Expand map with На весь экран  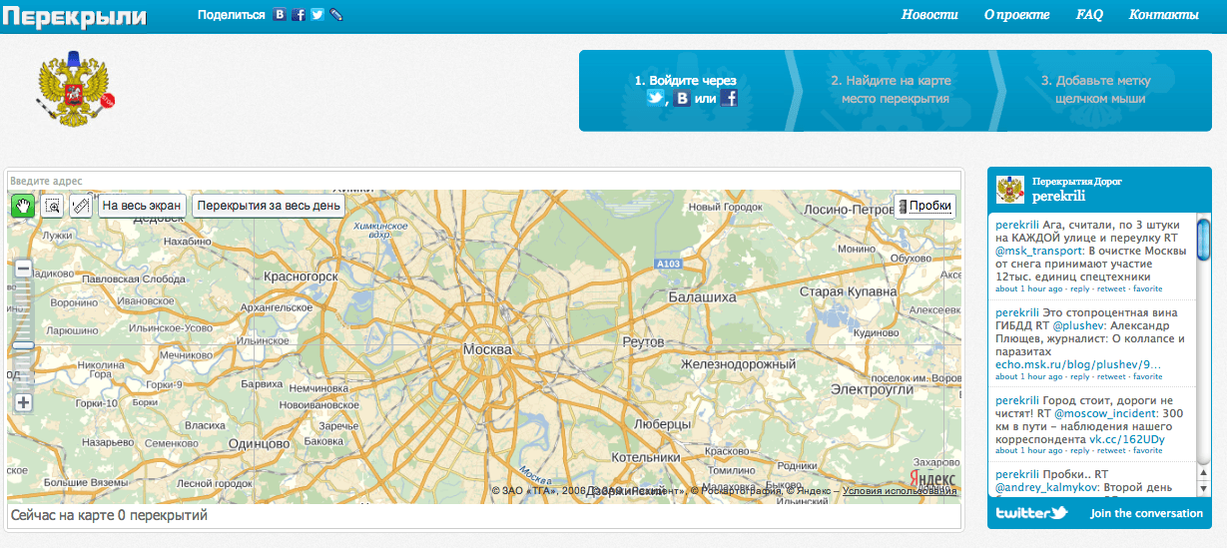click(143, 206)
